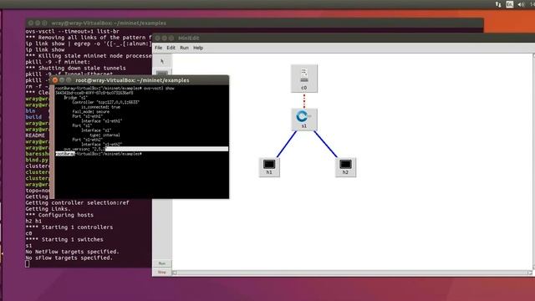Click the wray terminal title bar
This screenshot has height=301, width=535.
pos(254,23)
